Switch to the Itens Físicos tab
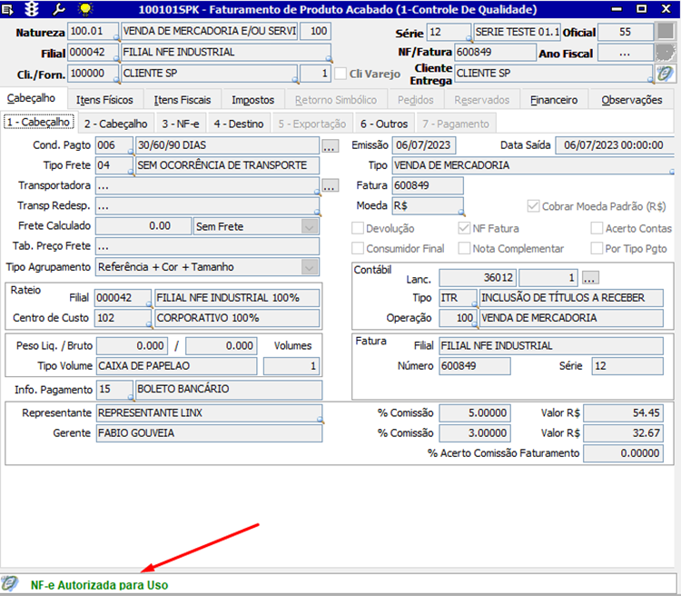Image resolution: width=681 pixels, height=596 pixels. 104,100
